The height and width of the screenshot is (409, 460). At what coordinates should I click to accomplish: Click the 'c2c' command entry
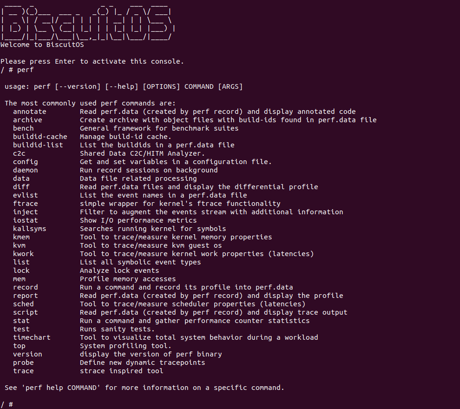[x=19, y=153]
